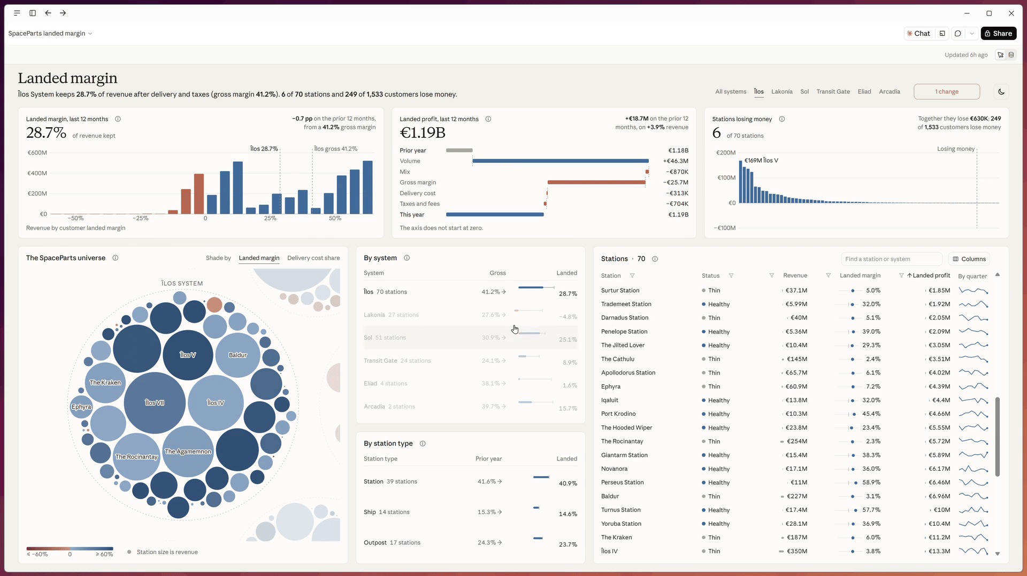Viewport: 1027px width, 576px height.
Task: Select the All systems tab
Action: 731,91
